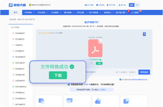163x107 pixels.
Task: Expand the CAD转换 dropdown menu
Action: (56, 12)
